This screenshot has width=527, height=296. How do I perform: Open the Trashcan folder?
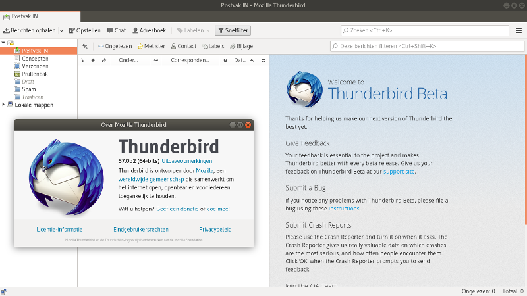point(32,97)
